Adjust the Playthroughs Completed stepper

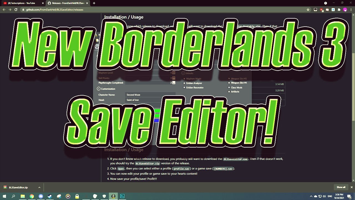[x=174, y=83]
